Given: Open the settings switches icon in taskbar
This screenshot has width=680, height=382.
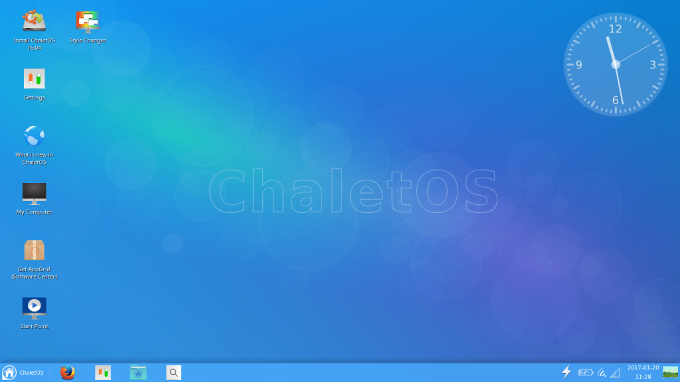Looking at the screenshot, I should coord(103,373).
